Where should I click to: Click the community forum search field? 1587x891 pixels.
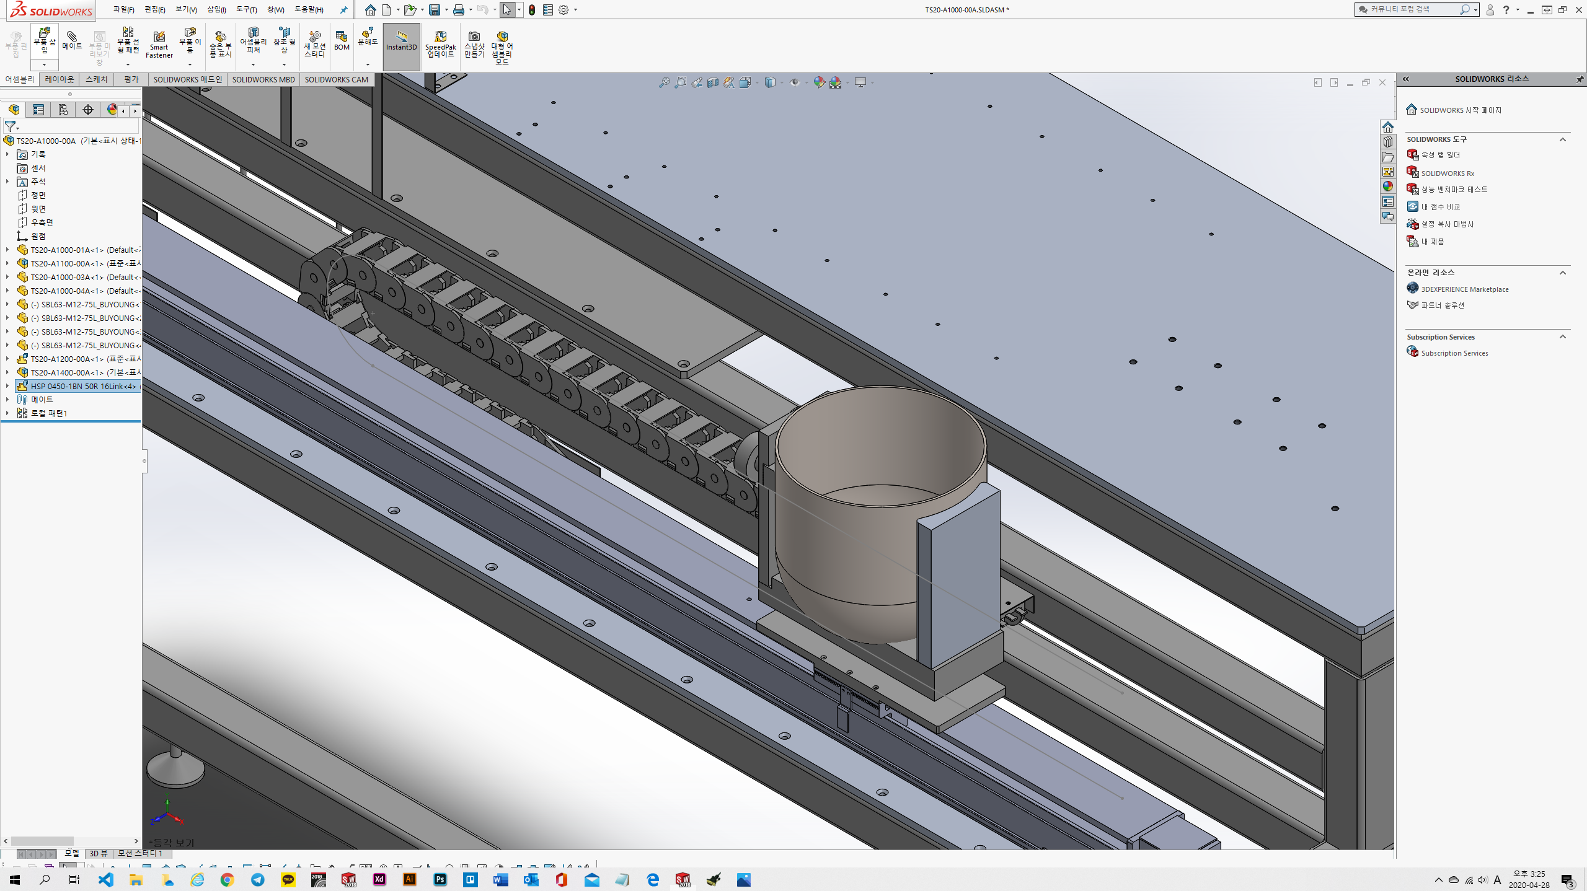click(x=1408, y=9)
